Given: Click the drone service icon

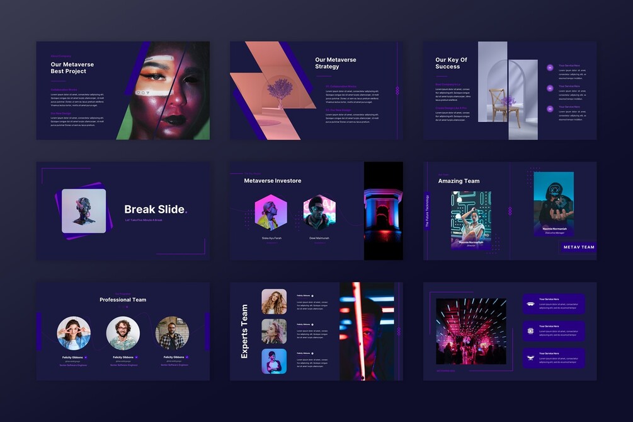Looking at the screenshot, I should [x=530, y=358].
